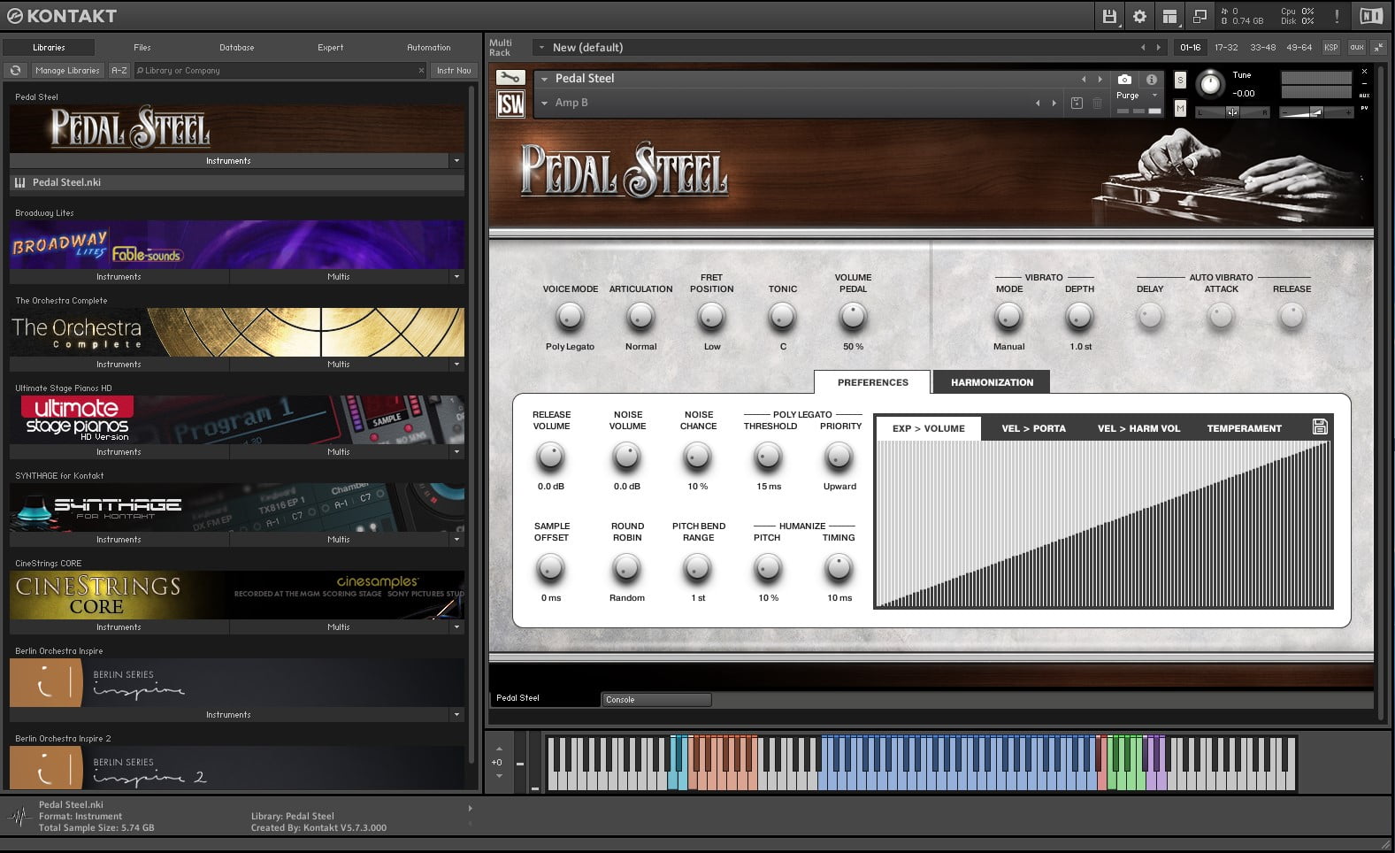Click the instrument volume slider
1395x853 pixels.
coord(1316,112)
